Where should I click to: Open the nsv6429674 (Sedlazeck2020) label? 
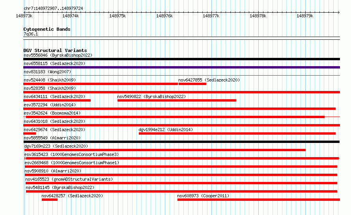pos(54,130)
